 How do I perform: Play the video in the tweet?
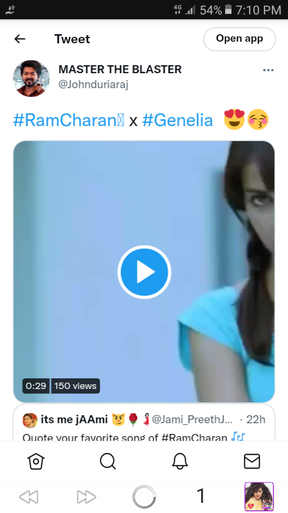[144, 272]
